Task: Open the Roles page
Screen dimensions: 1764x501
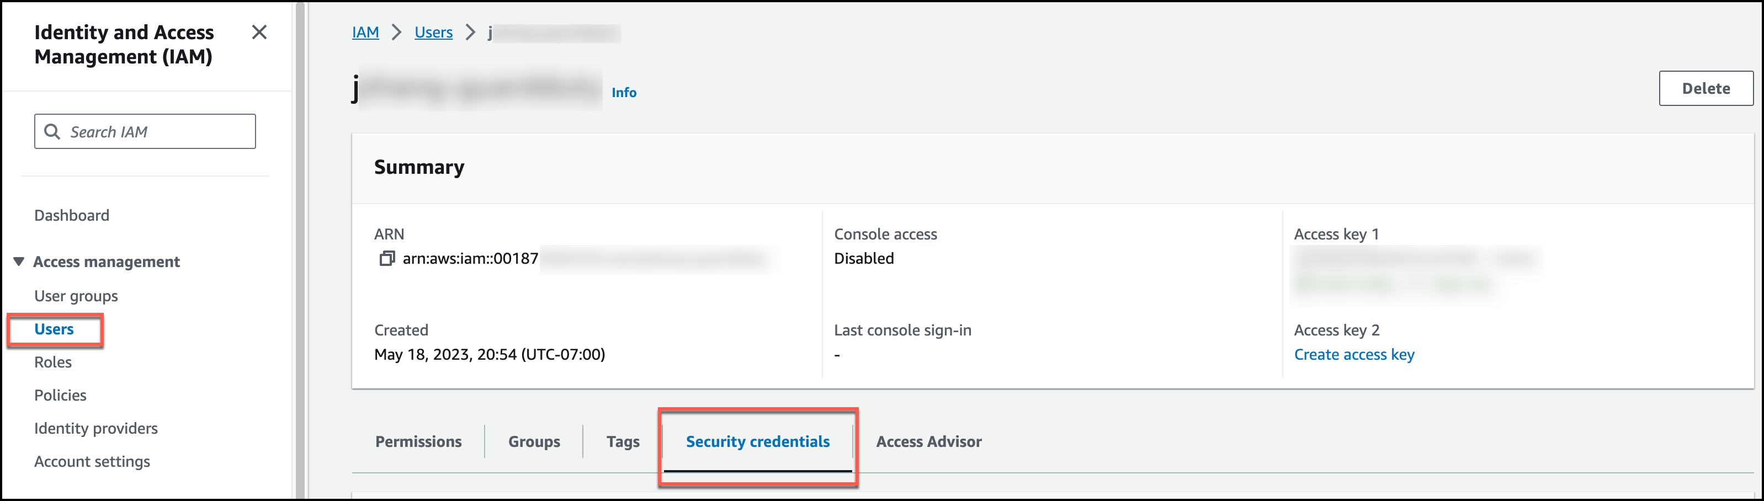Action: tap(53, 362)
